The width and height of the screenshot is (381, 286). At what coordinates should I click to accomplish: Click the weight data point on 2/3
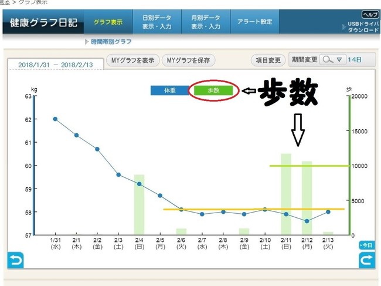pos(118,174)
